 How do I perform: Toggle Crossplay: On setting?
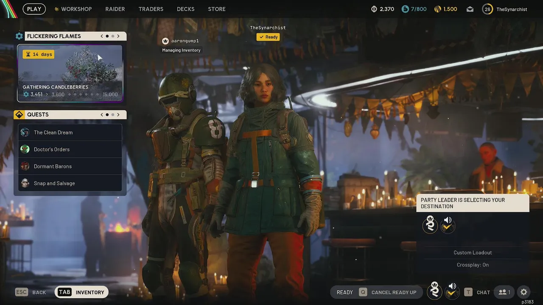tap(473, 265)
